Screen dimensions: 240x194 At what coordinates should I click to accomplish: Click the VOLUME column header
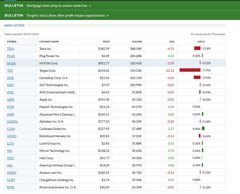point(137,42)
